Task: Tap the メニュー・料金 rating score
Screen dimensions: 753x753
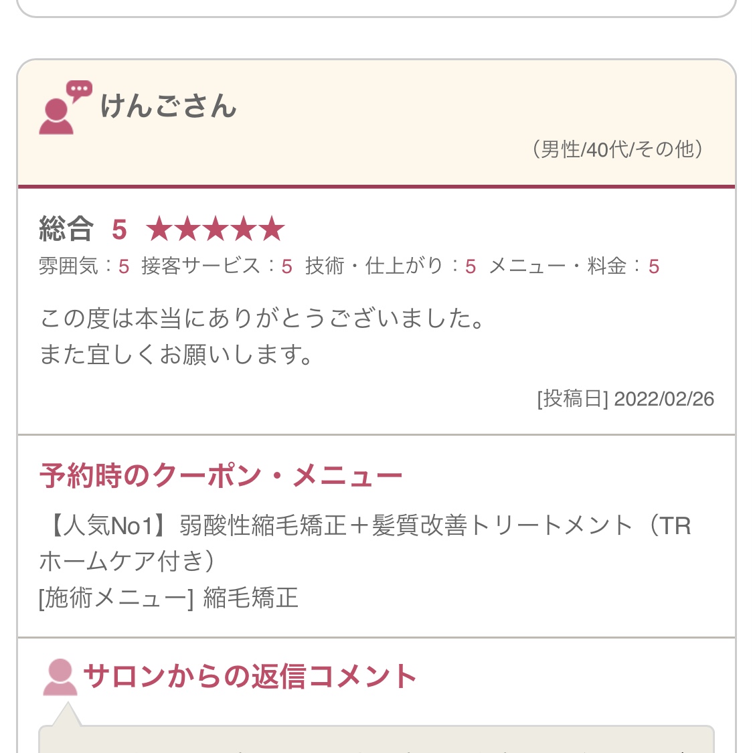Action: 654,266
